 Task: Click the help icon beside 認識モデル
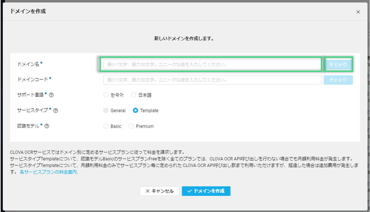47,126
